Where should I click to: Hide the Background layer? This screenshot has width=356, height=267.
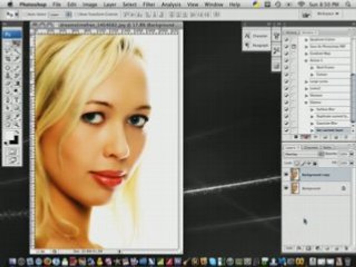point(286,188)
